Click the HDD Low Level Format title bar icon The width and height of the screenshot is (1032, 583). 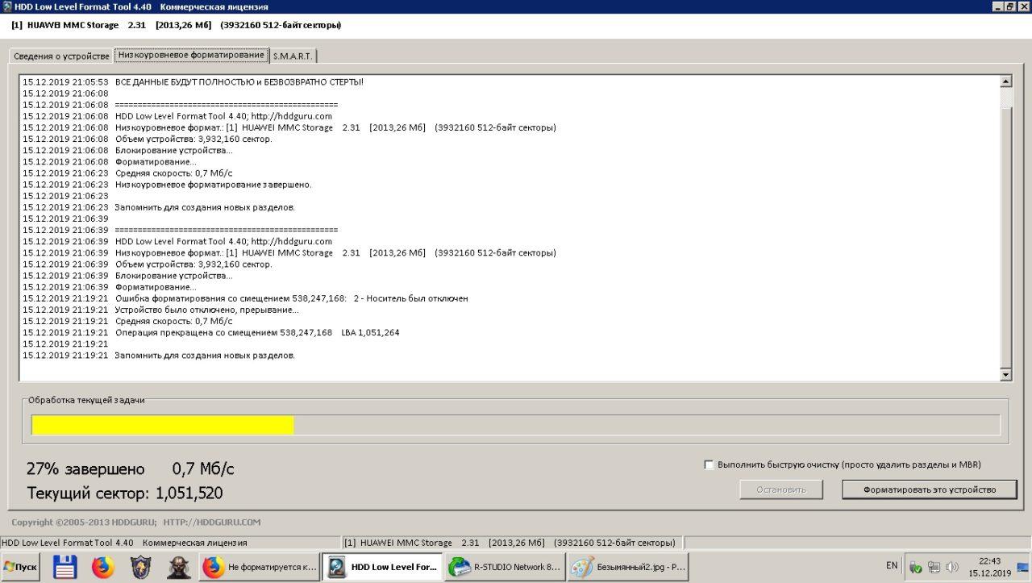[6, 6]
